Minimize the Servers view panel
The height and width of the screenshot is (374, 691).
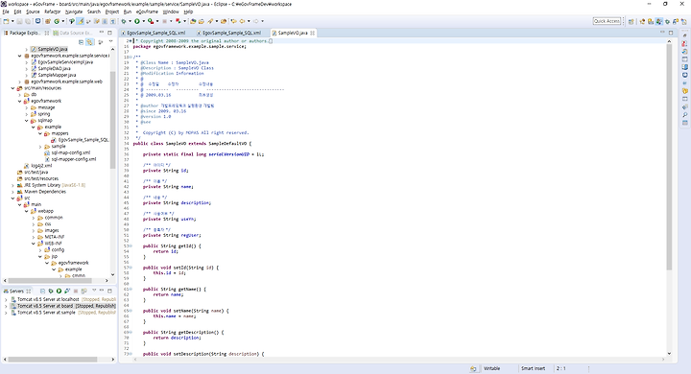102,291
